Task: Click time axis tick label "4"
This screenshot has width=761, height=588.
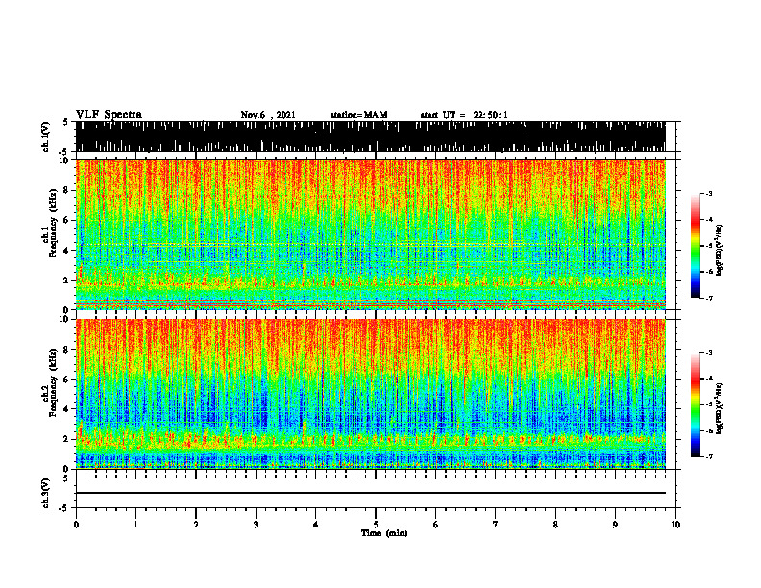Action: click(x=315, y=525)
